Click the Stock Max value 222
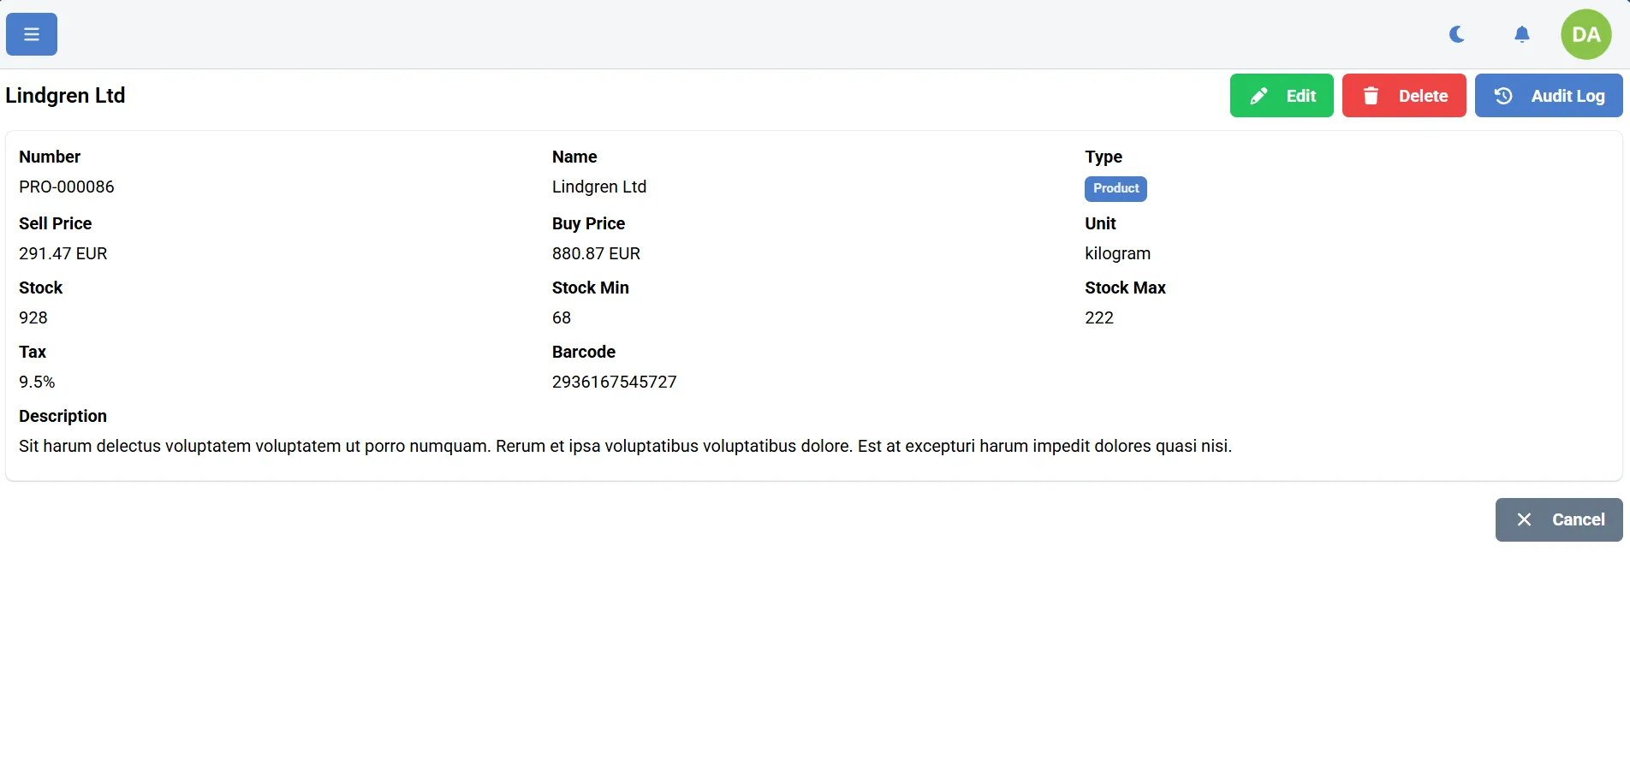This screenshot has width=1630, height=783. tap(1098, 317)
